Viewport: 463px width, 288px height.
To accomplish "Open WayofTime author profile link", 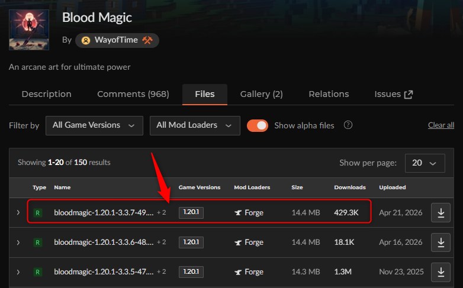I will [x=116, y=40].
